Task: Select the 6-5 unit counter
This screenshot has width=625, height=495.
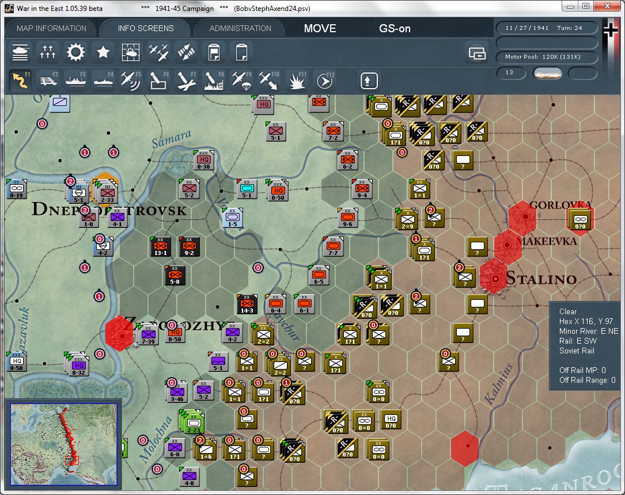Action: (x=319, y=276)
